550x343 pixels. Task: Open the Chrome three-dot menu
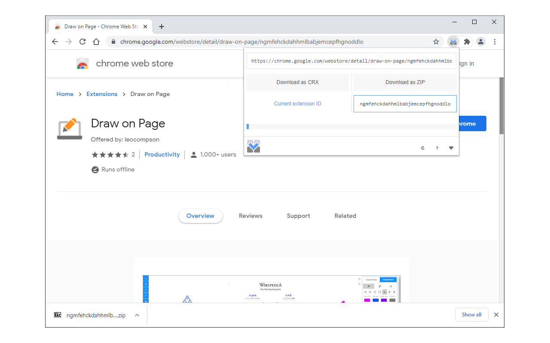pos(495,42)
